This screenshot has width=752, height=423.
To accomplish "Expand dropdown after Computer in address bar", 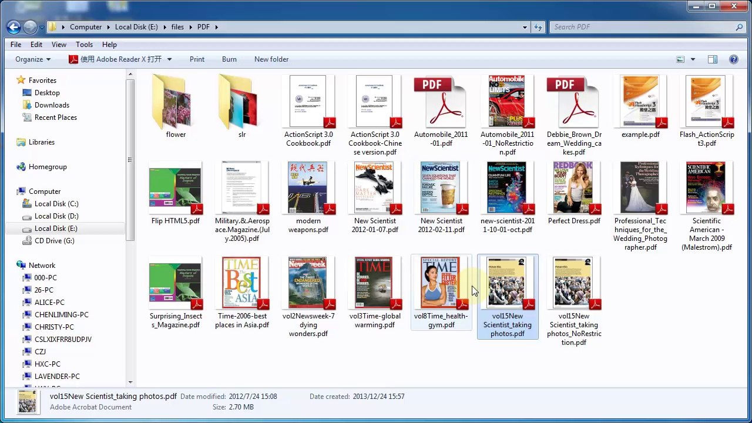I will [108, 27].
